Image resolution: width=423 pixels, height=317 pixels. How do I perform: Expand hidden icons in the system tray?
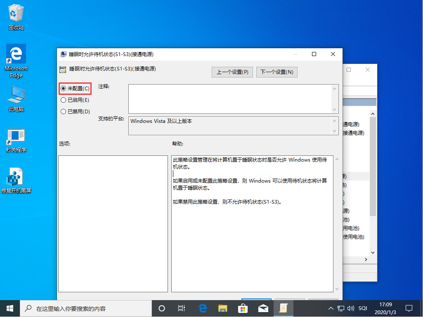point(331,308)
